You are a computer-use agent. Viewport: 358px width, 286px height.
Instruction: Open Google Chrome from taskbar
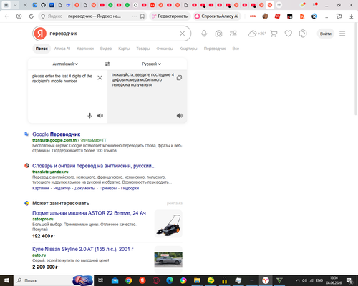(129, 280)
